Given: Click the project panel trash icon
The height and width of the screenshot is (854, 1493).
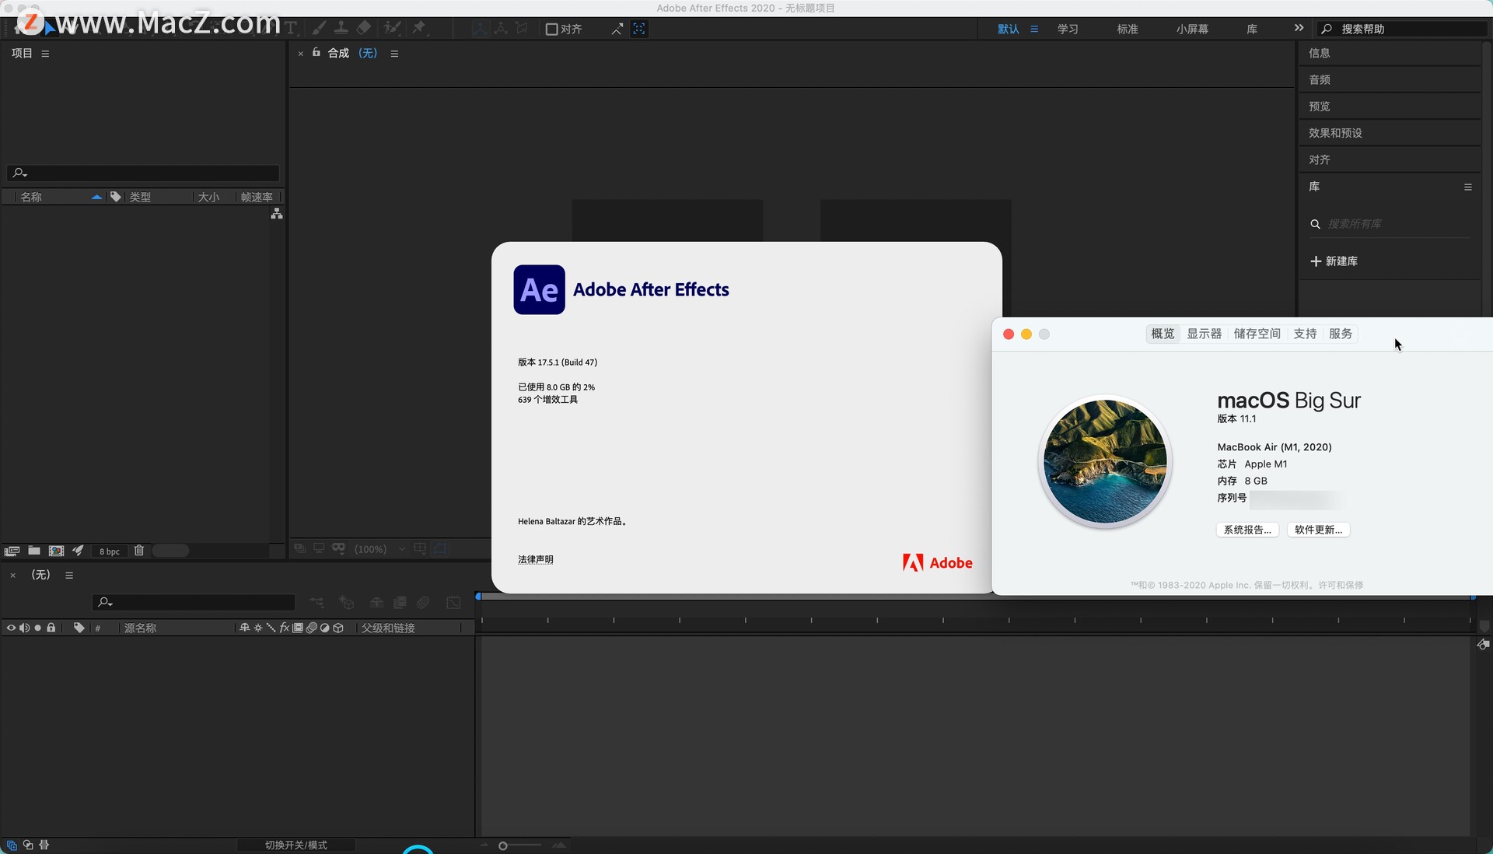Looking at the screenshot, I should click(139, 551).
